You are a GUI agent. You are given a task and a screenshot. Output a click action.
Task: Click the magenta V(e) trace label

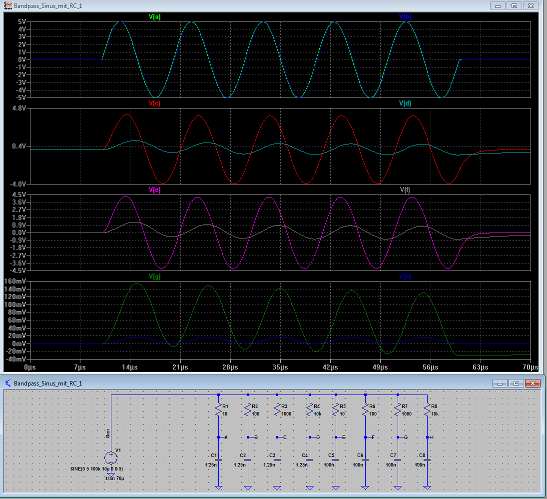pyautogui.click(x=154, y=190)
